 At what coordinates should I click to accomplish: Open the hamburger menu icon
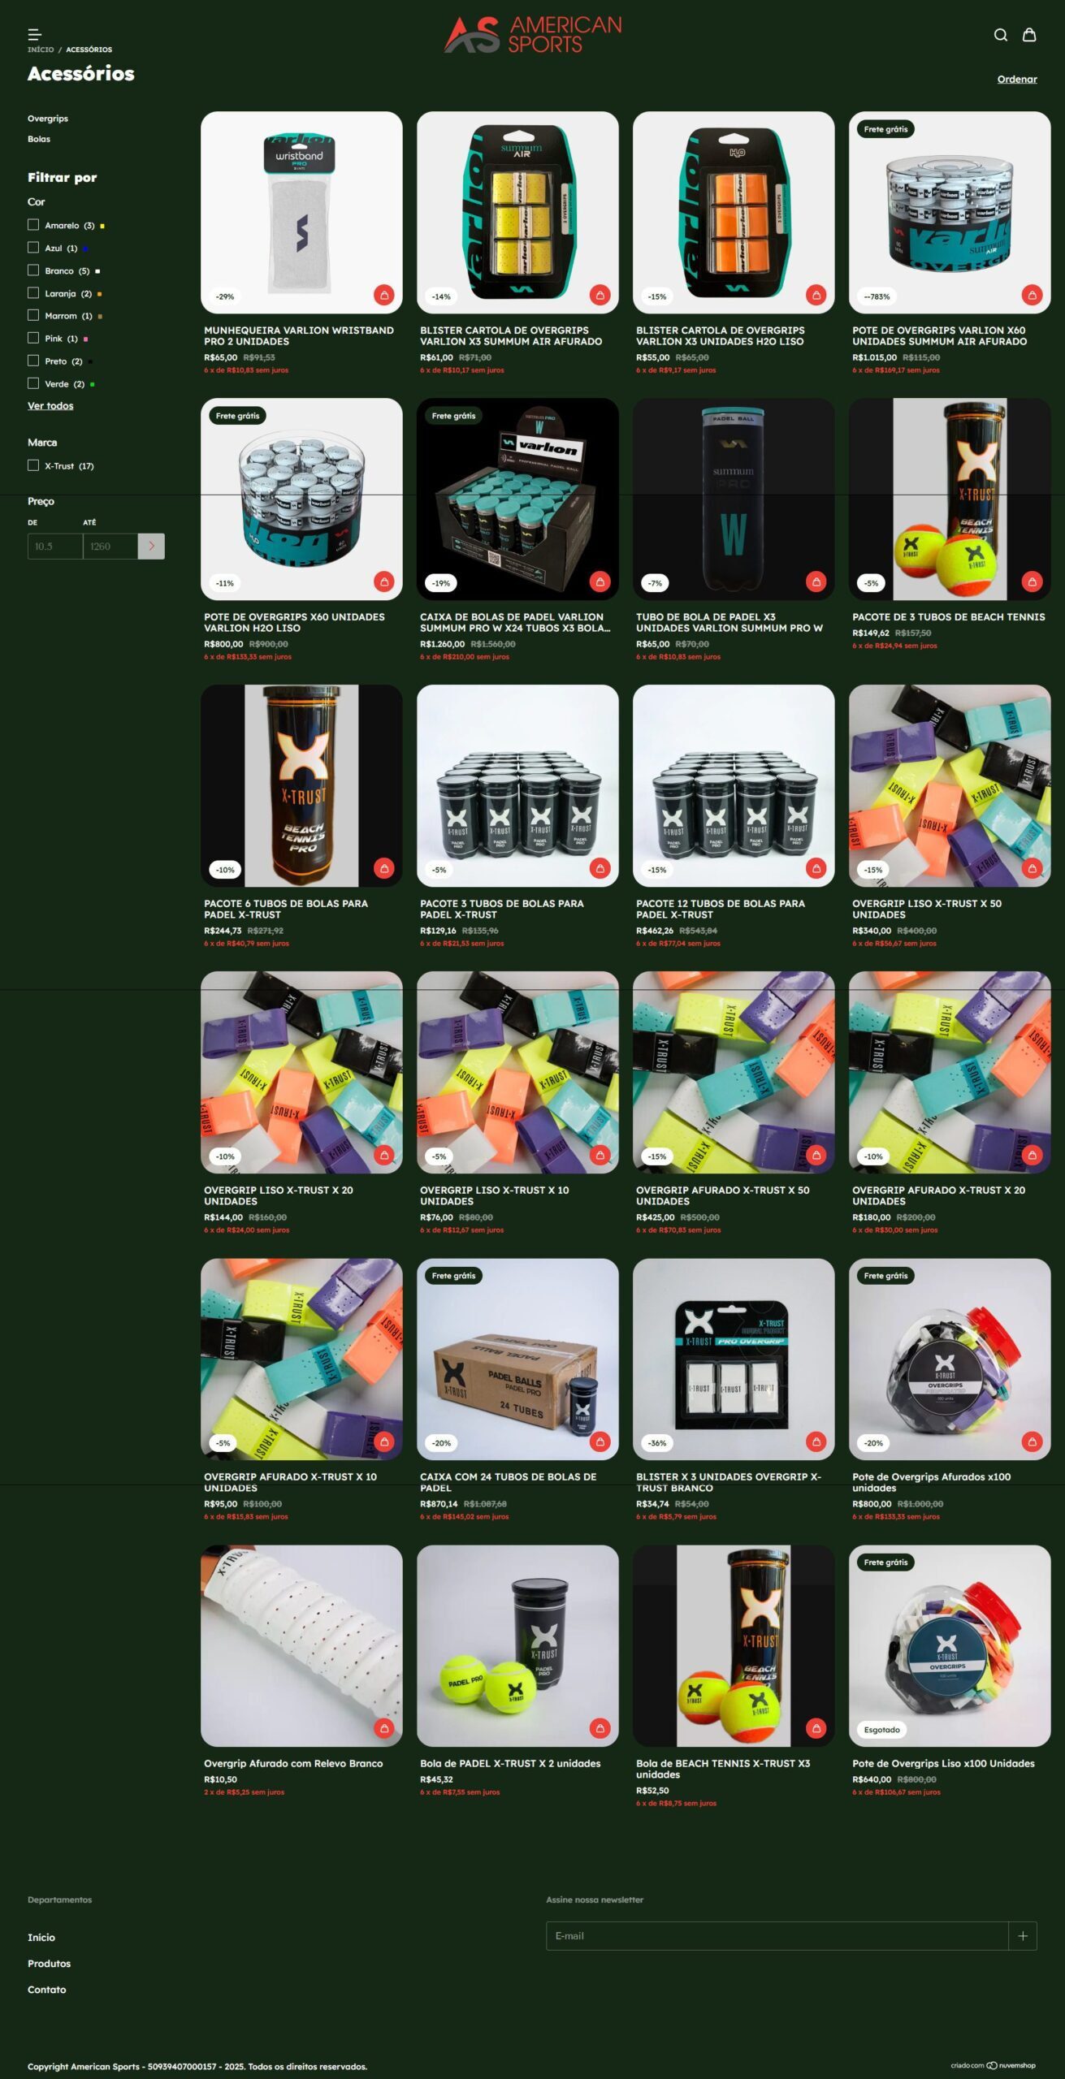[34, 35]
